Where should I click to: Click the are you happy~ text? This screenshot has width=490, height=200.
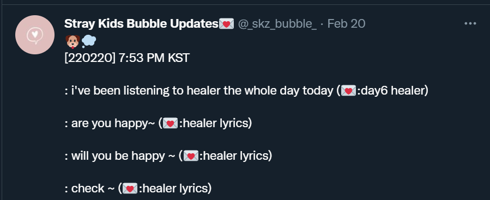[x=113, y=124]
